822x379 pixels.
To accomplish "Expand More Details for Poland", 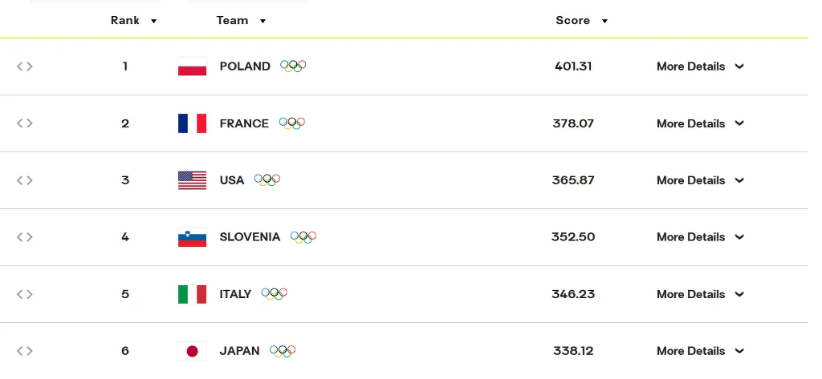I will coord(700,67).
